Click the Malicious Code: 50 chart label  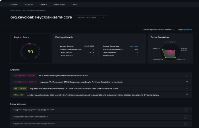(184, 49)
